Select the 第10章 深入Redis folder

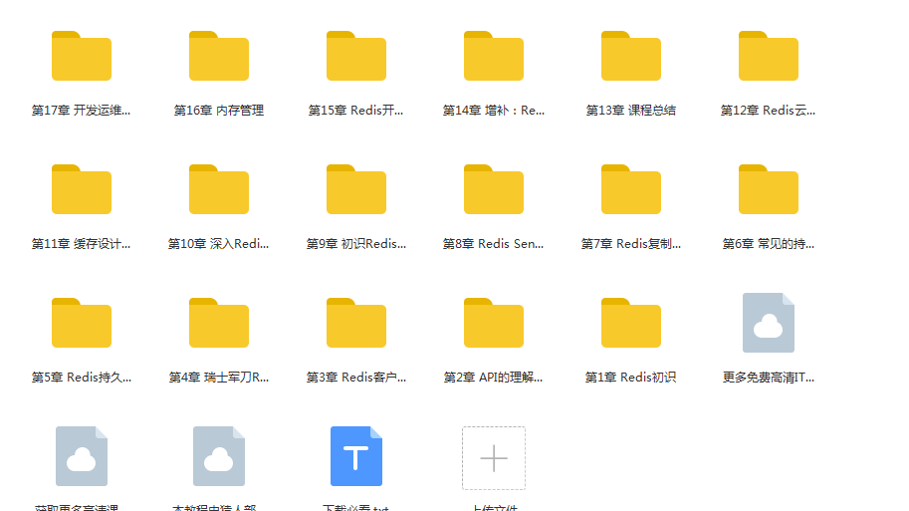coord(218,190)
